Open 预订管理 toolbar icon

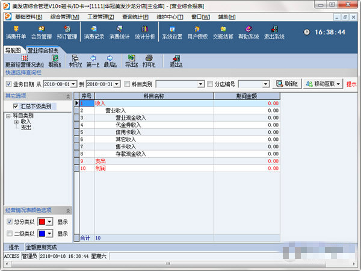pyautogui.click(x=67, y=33)
